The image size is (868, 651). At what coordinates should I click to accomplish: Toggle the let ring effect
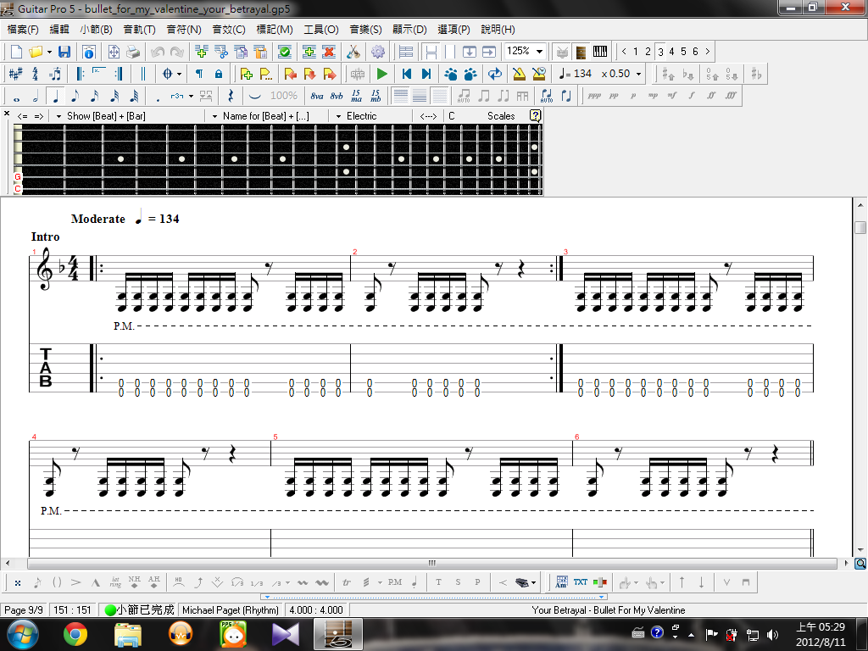[x=115, y=581]
